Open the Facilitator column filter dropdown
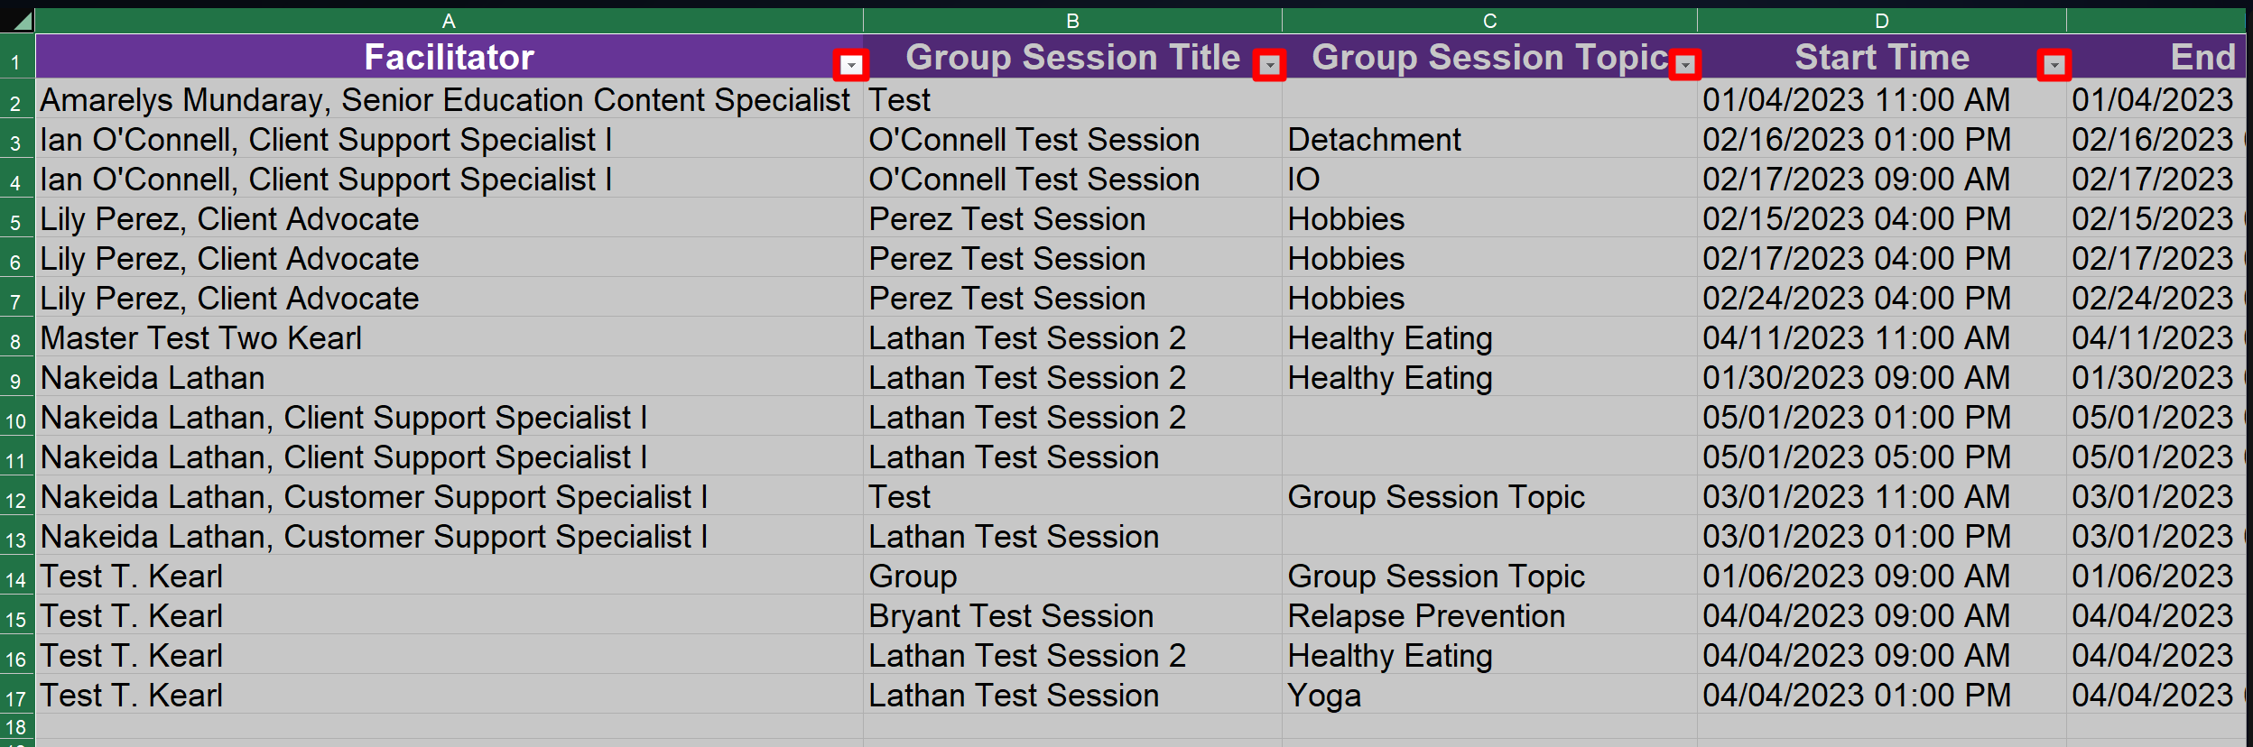Screen dimensions: 2253x747 [851, 65]
